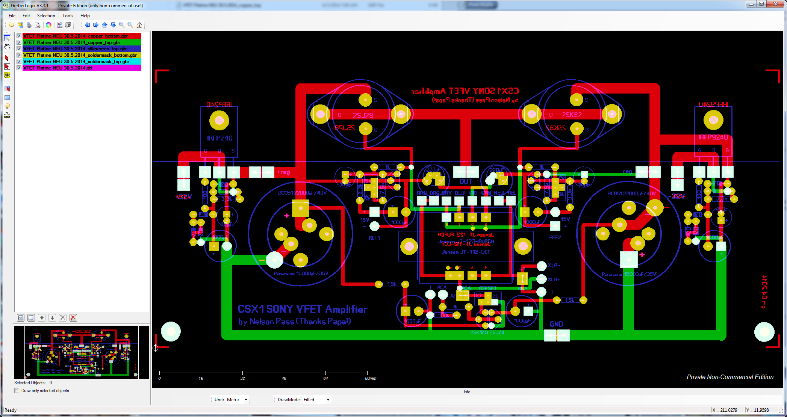Select the blue silkscreen_top.gbr layer row
Viewport: 787px width, 417px height.
click(82, 49)
